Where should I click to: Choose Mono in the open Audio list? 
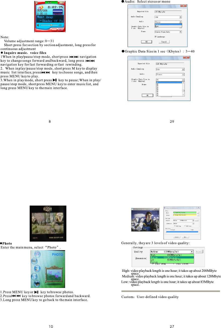[168, 26]
